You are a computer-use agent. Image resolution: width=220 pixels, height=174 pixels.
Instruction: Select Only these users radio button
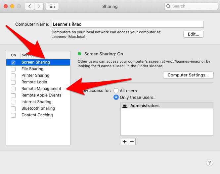[116, 97]
